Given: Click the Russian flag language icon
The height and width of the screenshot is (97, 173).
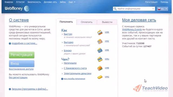Looking at the screenshot, I should point(159,9).
